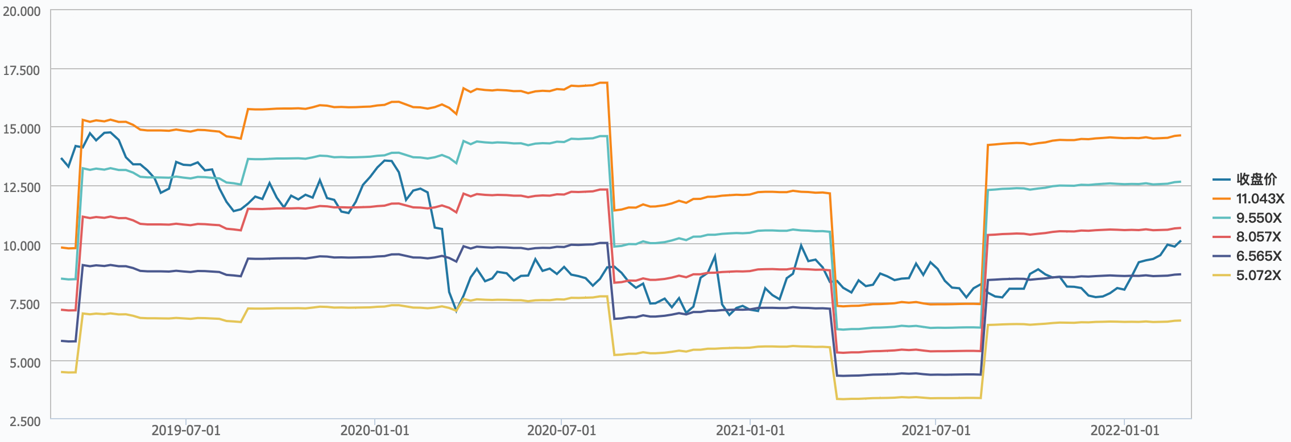1291x442 pixels.
Task: Click the 17.500 y-axis label
Action: point(22,70)
